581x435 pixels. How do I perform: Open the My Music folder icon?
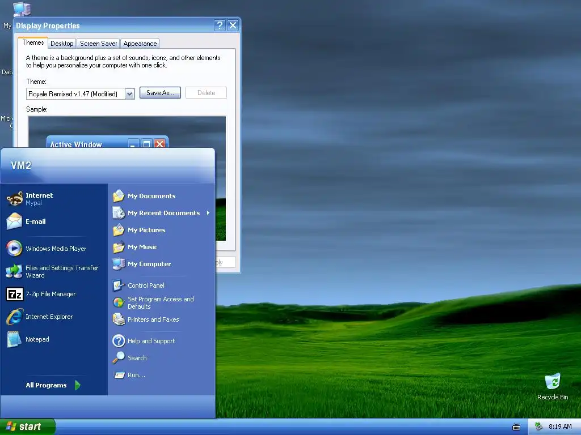[x=119, y=247]
